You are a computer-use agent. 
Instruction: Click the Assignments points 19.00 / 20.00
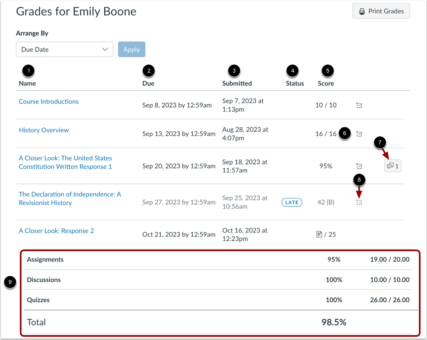pyautogui.click(x=390, y=259)
